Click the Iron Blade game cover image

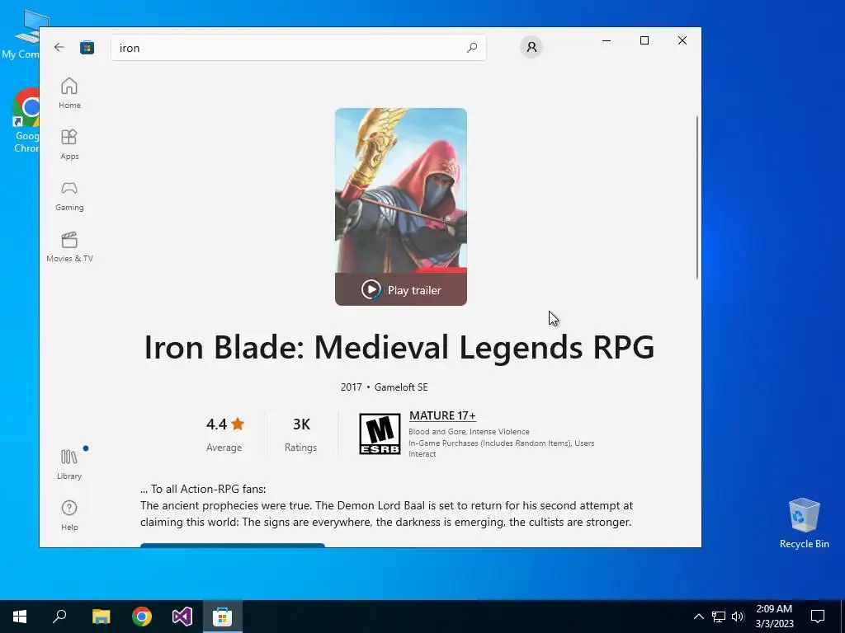click(401, 190)
